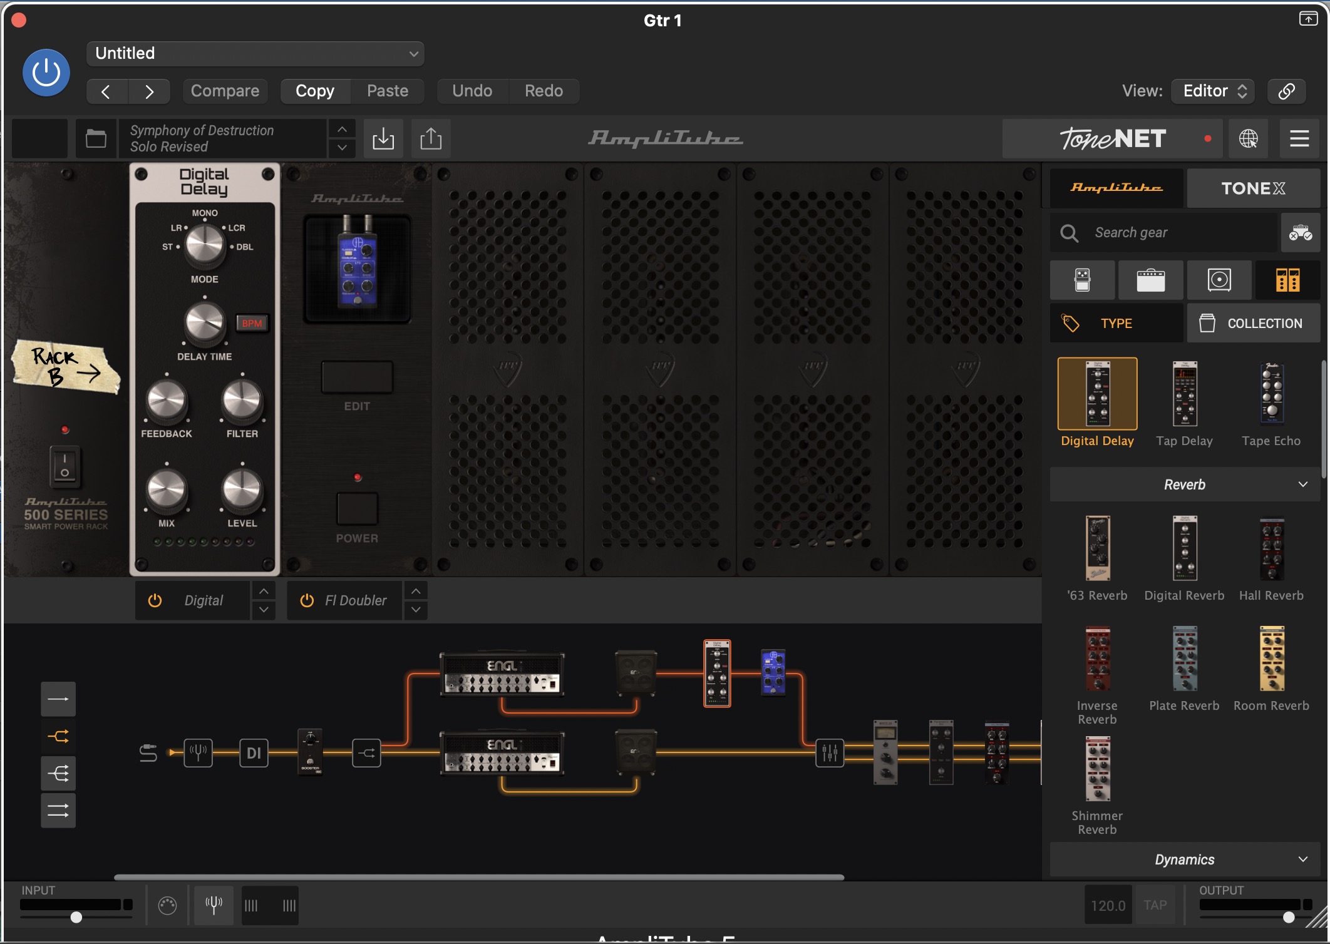This screenshot has height=944, width=1330.
Task: Switch to the COLLECTION tab
Action: (x=1253, y=324)
